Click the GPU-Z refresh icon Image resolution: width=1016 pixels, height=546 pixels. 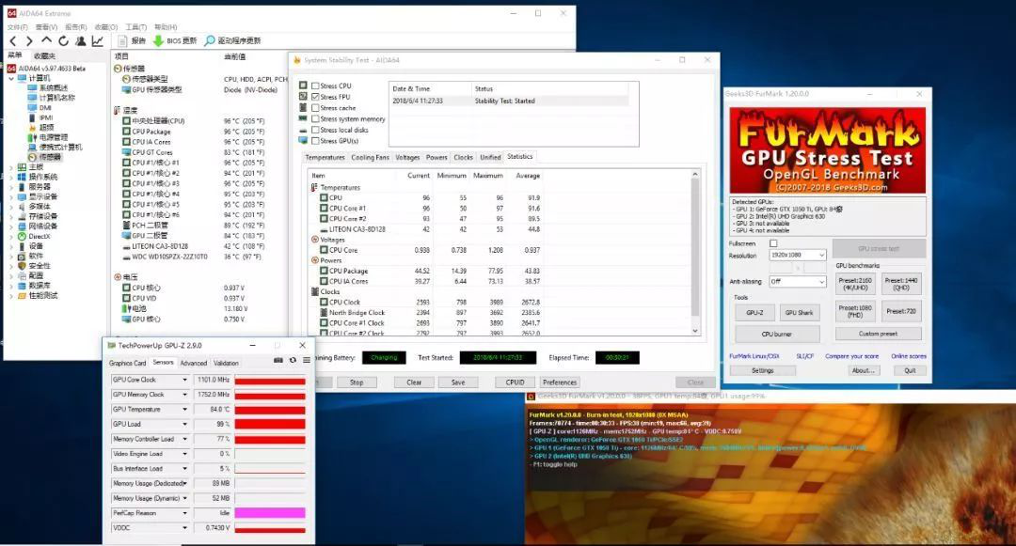[293, 360]
